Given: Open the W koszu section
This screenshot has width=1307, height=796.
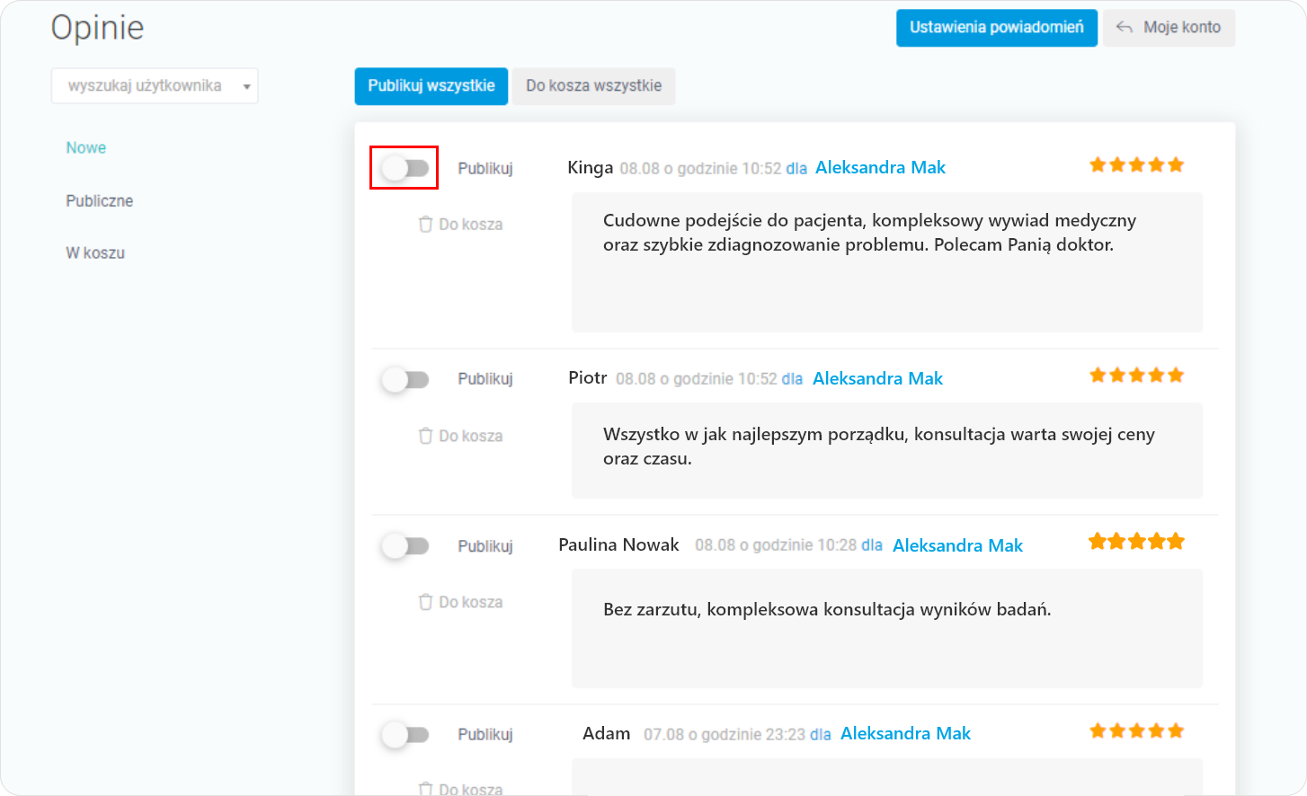Looking at the screenshot, I should coord(95,252).
